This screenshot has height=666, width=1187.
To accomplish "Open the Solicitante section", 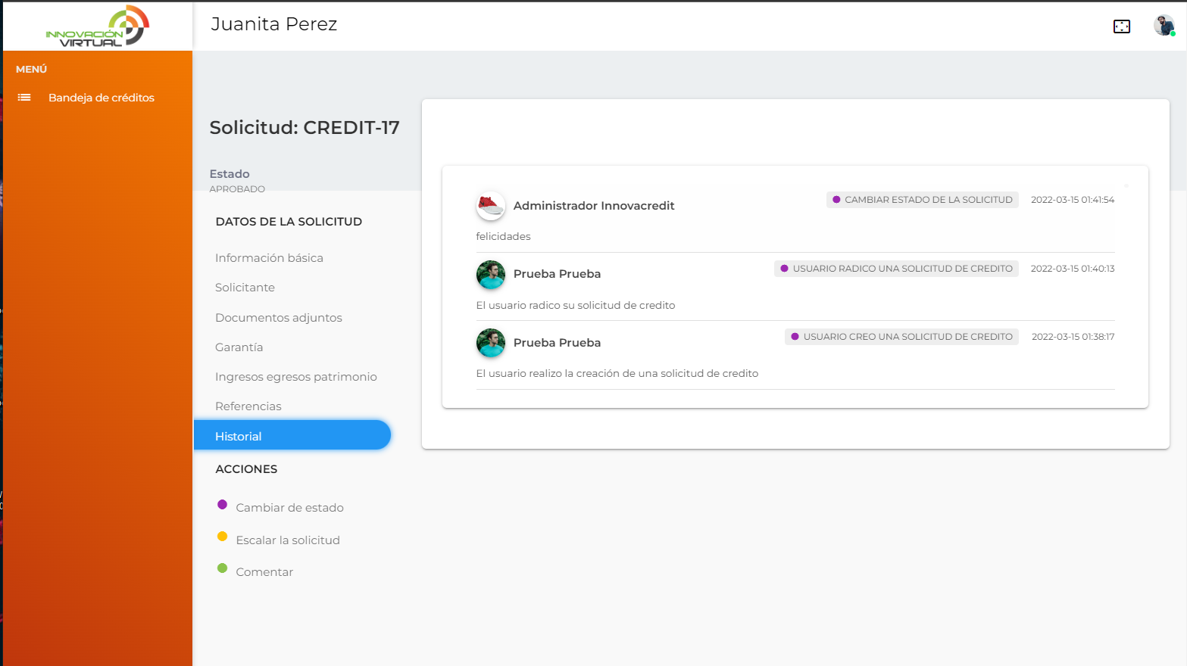I will coord(245,288).
